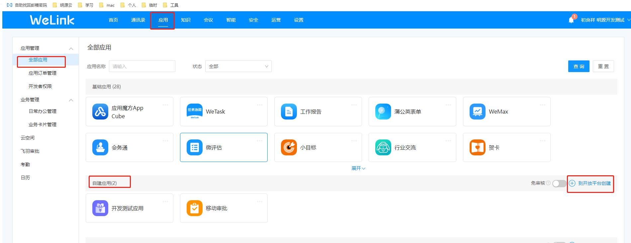Open the 通讯录 tab
Screen dimensions: 631x243
pos(138,20)
